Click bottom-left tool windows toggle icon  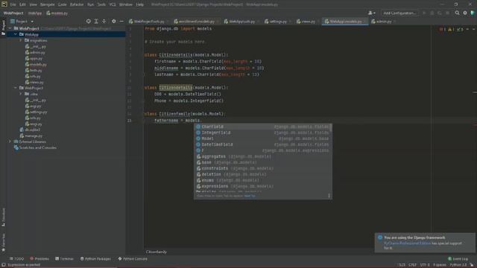3,265
